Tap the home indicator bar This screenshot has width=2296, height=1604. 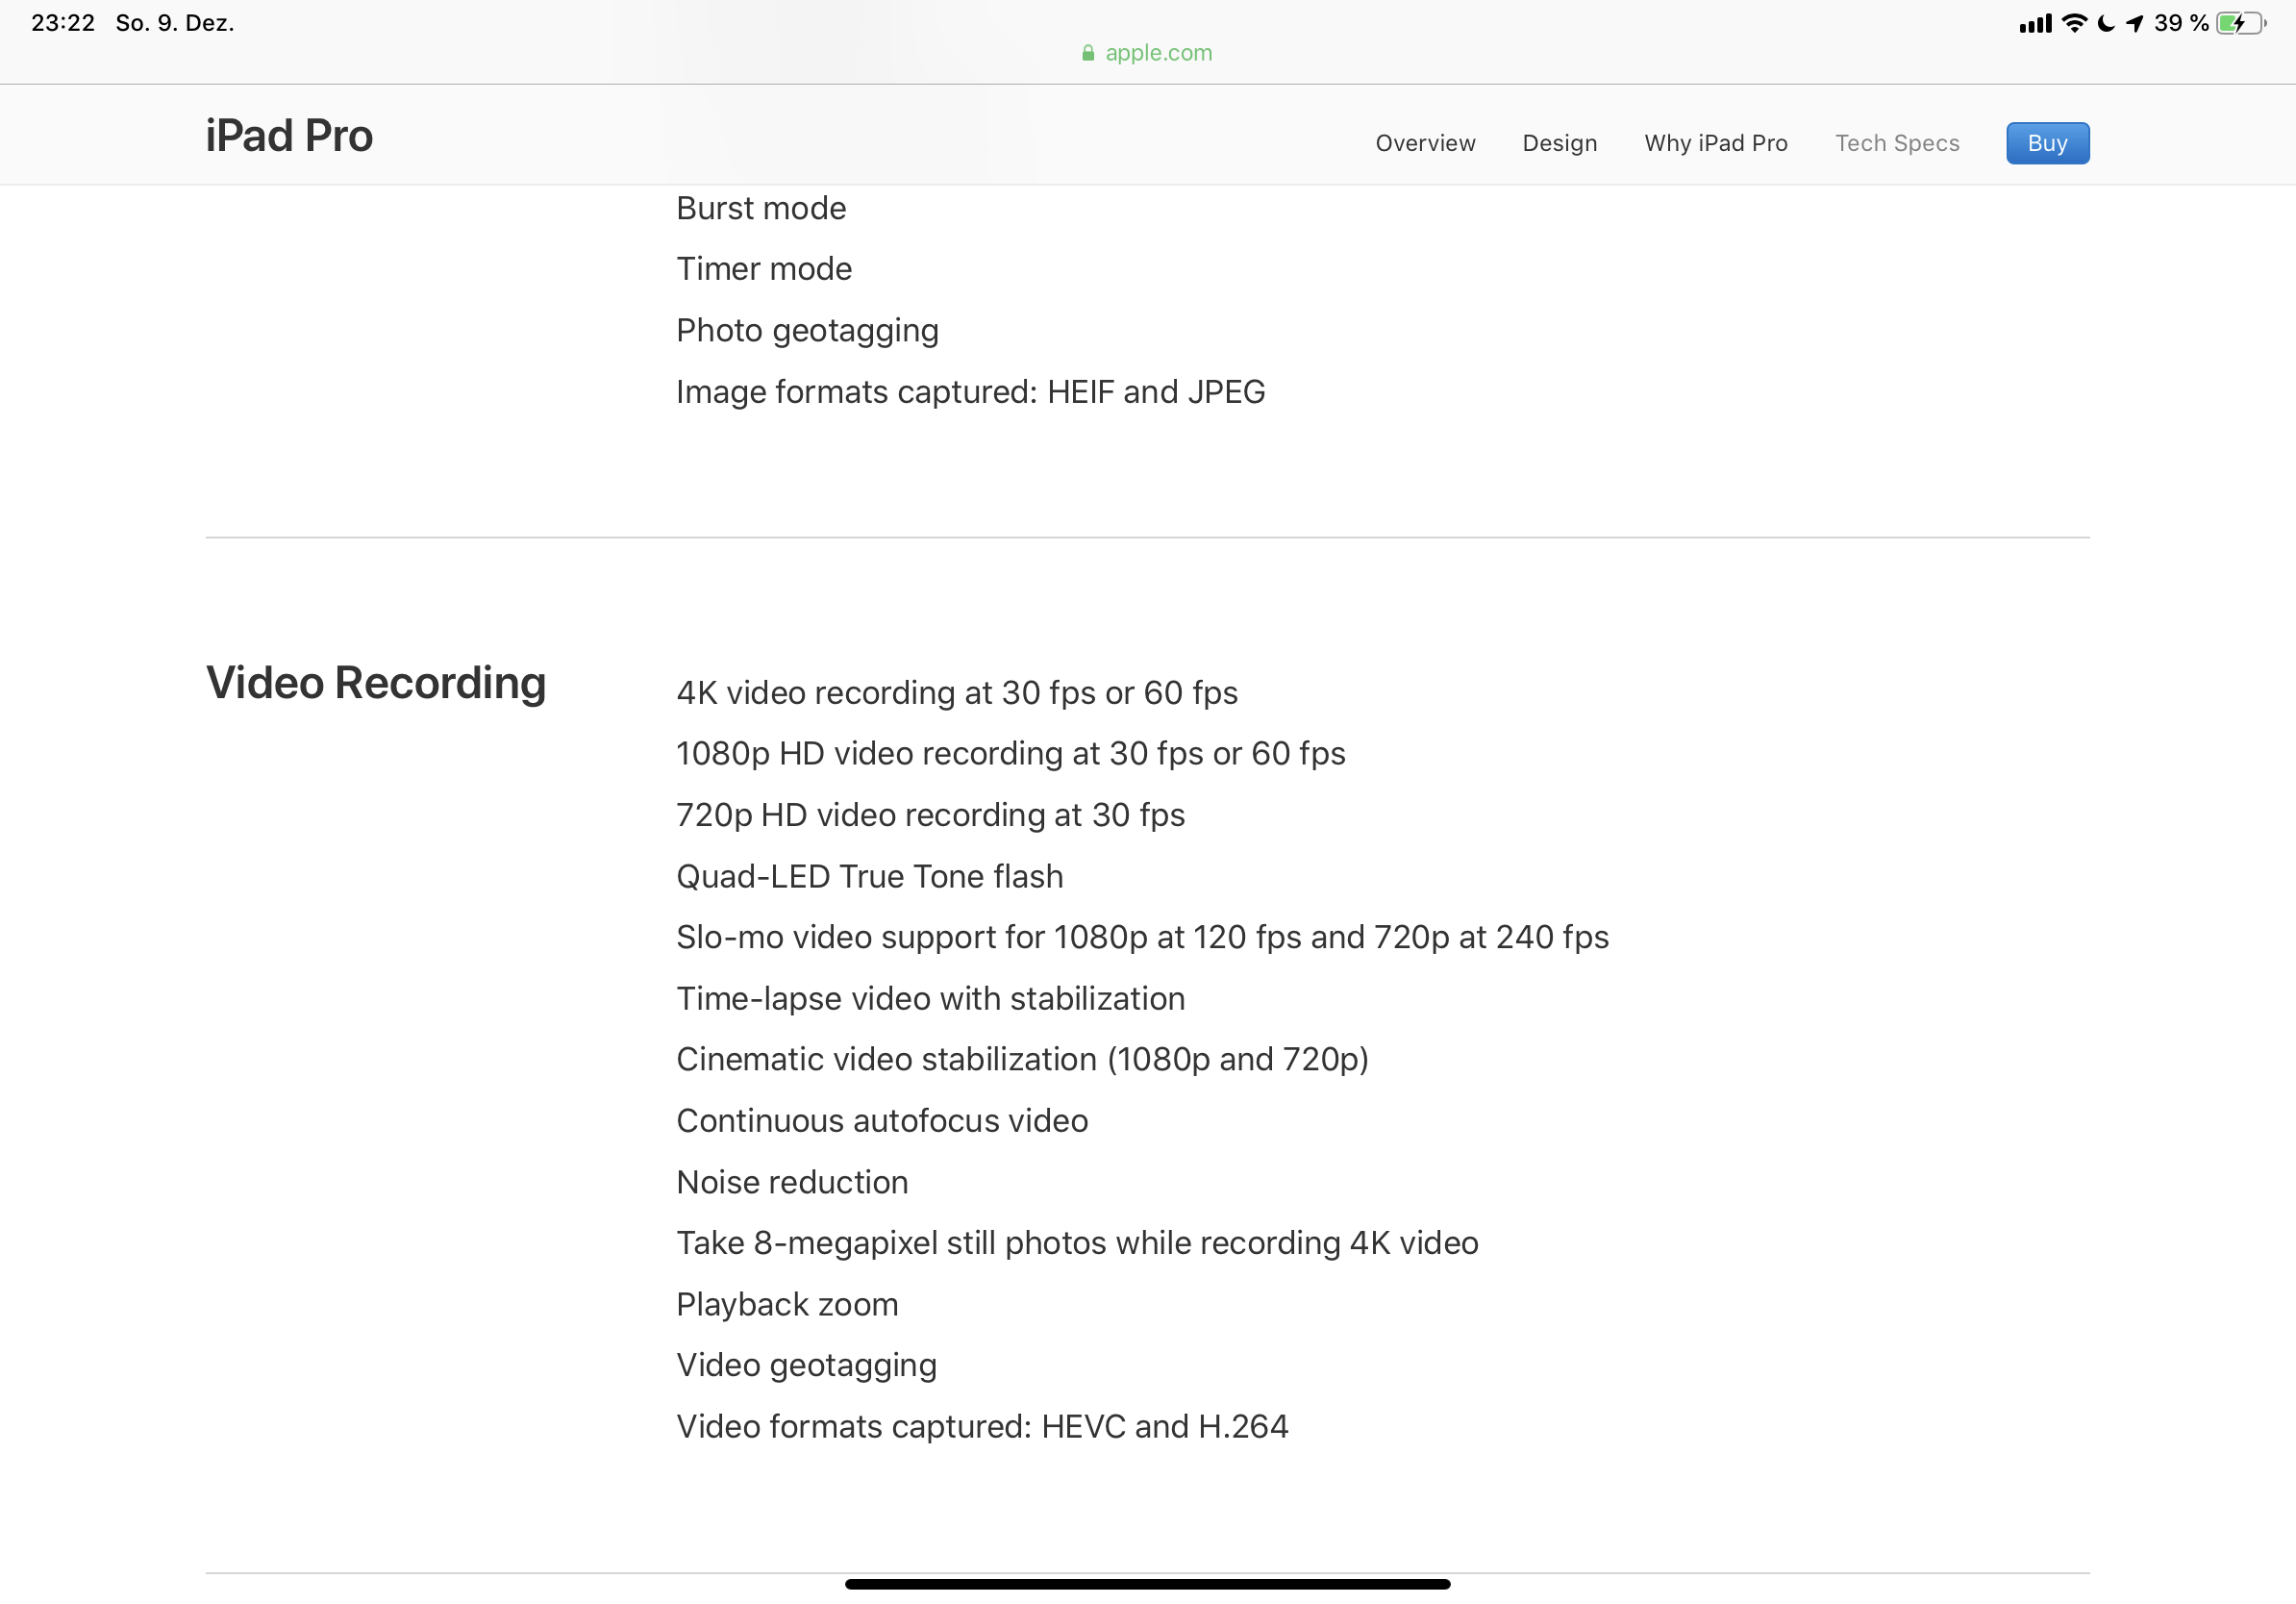pyautogui.click(x=1147, y=1584)
